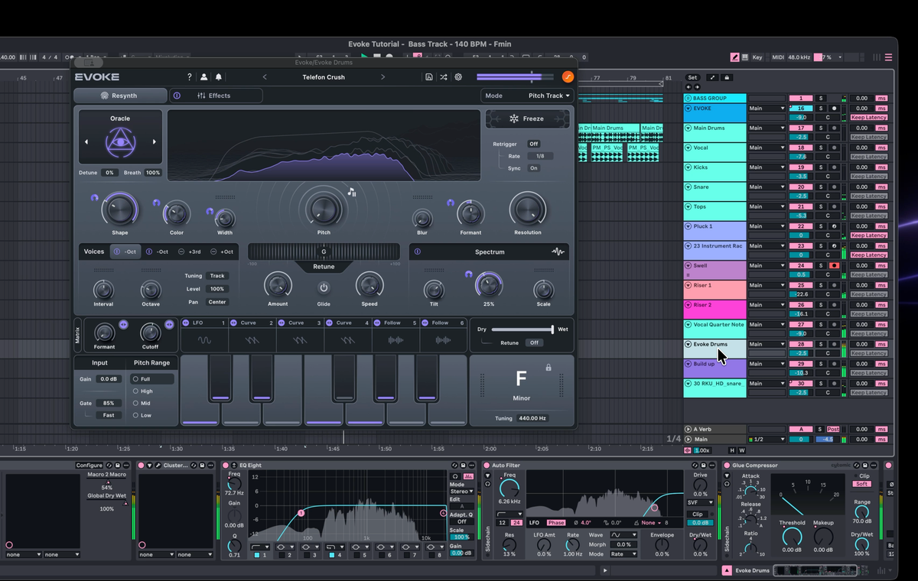Click the notification bell icon in Evoke header

click(218, 76)
